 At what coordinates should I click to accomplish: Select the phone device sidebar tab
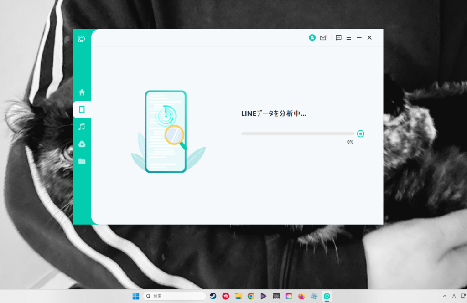coord(82,109)
